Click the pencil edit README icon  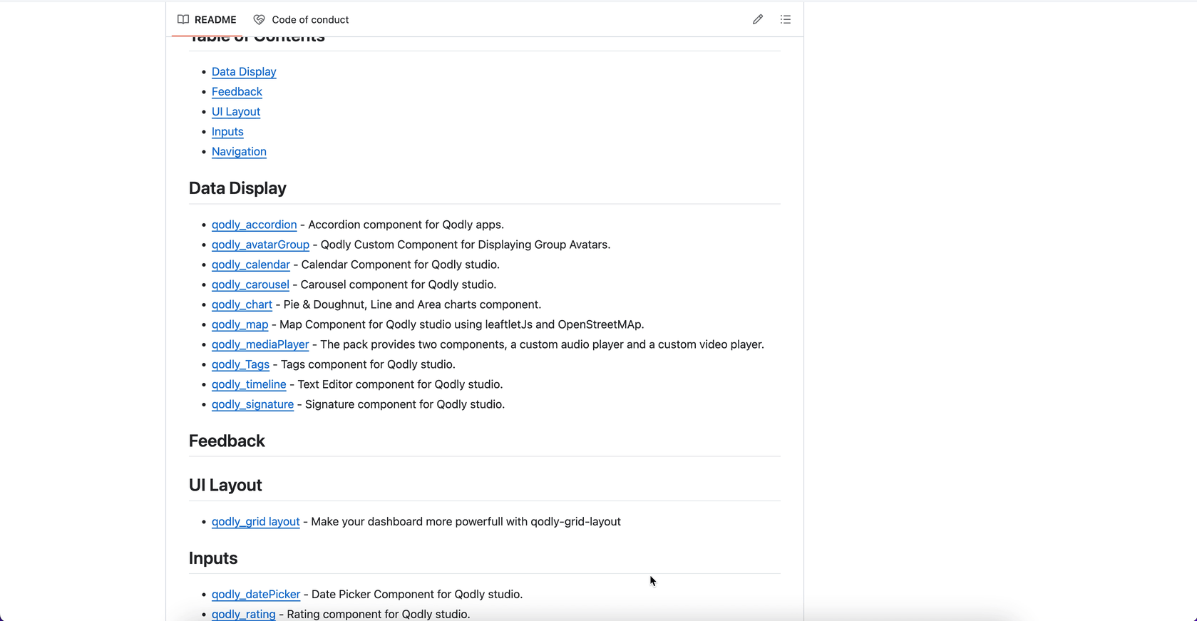tap(757, 20)
